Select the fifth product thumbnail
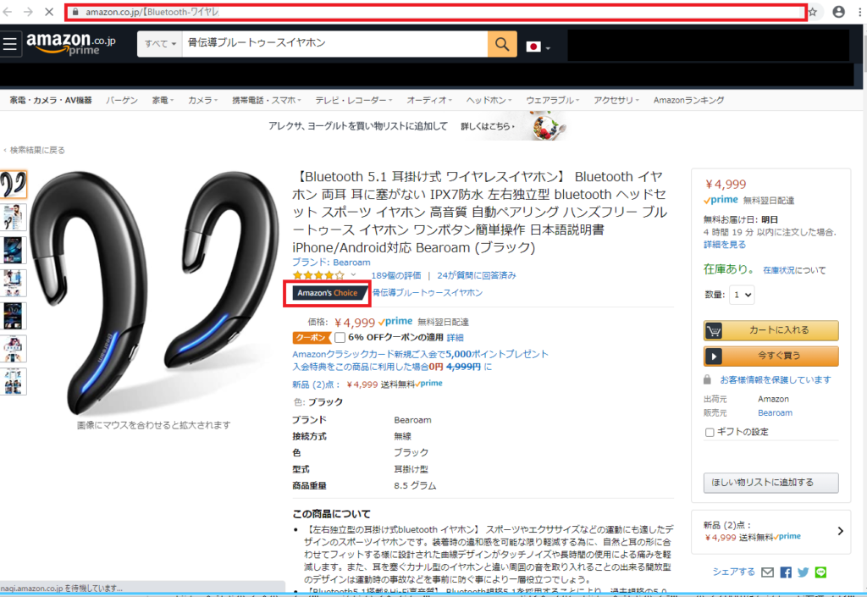The width and height of the screenshot is (867, 597). (13, 316)
